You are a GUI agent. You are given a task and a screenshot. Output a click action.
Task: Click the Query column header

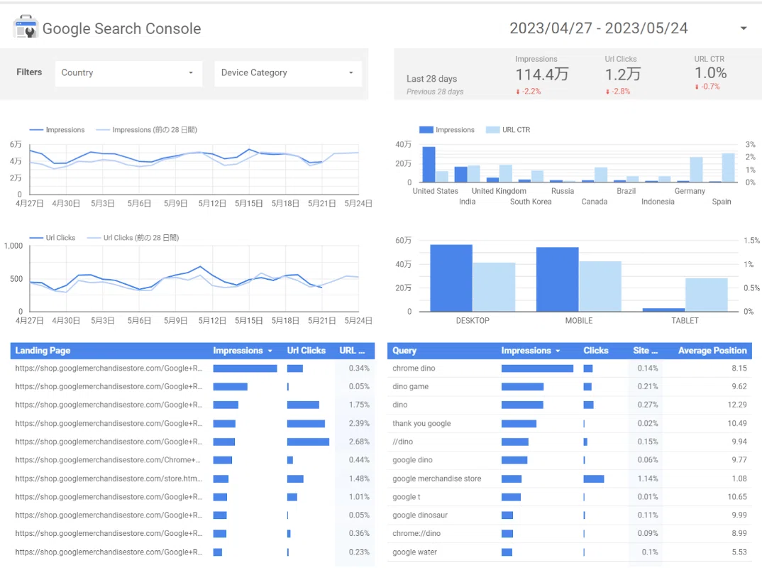pos(404,351)
